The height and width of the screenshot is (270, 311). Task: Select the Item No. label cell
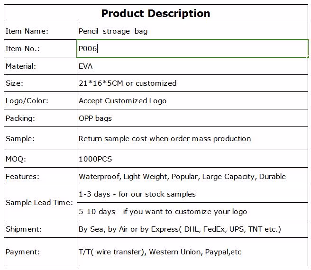tap(40, 49)
